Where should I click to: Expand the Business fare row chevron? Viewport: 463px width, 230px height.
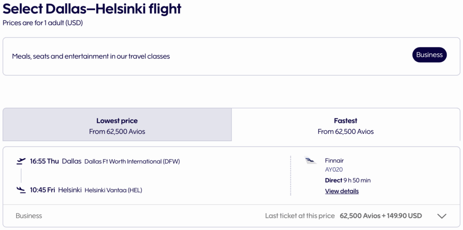click(x=442, y=216)
